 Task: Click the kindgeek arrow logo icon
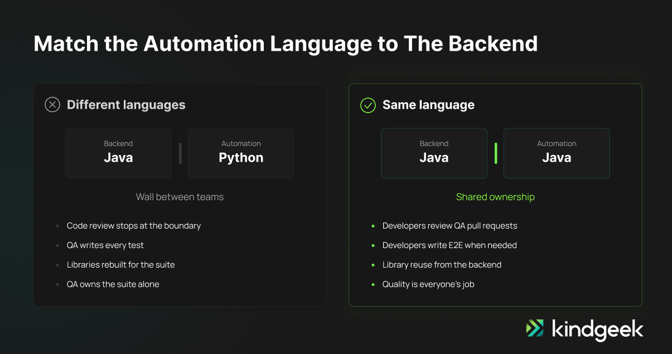pyautogui.click(x=535, y=328)
